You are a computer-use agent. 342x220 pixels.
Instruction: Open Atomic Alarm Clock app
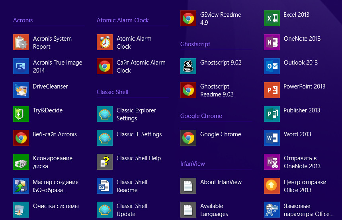coord(105,42)
